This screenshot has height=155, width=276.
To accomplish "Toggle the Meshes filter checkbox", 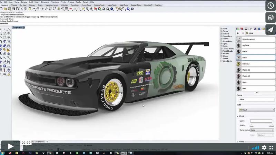I will point(221,39).
